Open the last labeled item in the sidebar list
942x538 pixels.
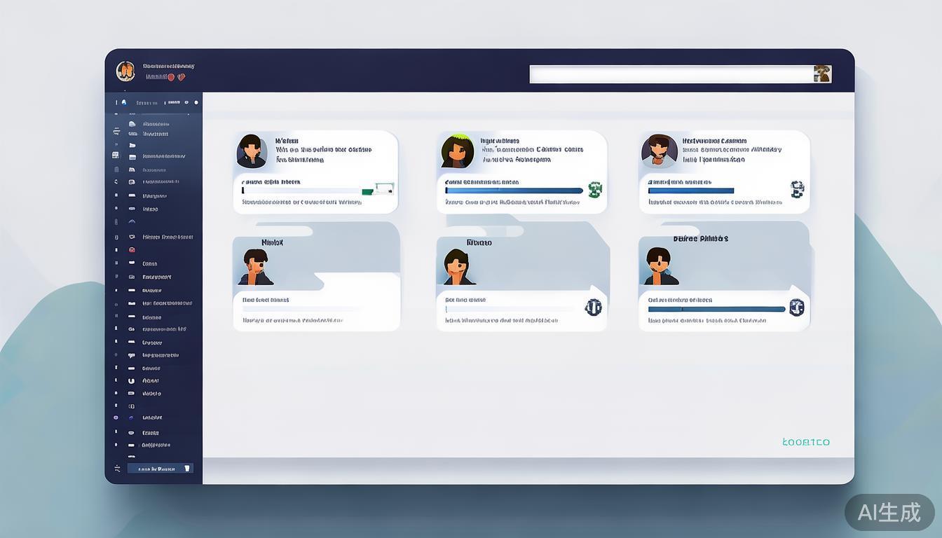tap(156, 445)
